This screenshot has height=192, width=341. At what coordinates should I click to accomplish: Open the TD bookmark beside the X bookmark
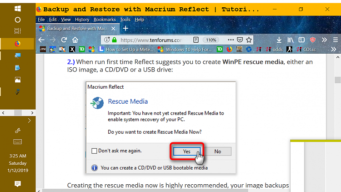[x=82, y=50]
